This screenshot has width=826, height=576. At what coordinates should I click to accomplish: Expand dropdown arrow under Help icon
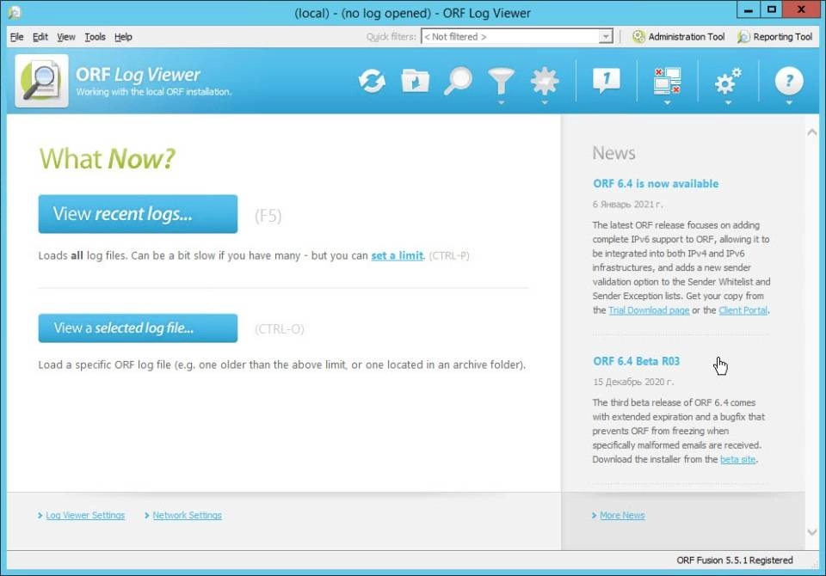point(789,102)
